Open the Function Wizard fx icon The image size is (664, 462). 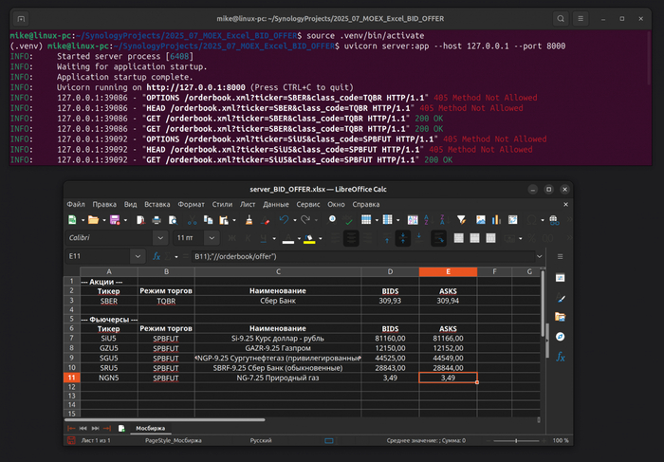click(155, 256)
